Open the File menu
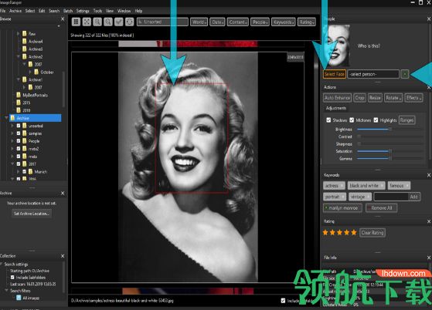This screenshot has height=310, width=432. click(x=3, y=11)
